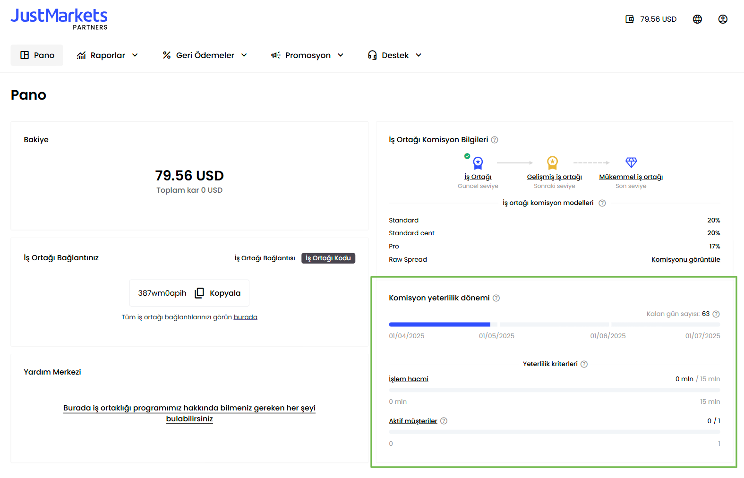This screenshot has height=478, width=744.
Task: Select the Pano menu tab
Action: point(37,55)
